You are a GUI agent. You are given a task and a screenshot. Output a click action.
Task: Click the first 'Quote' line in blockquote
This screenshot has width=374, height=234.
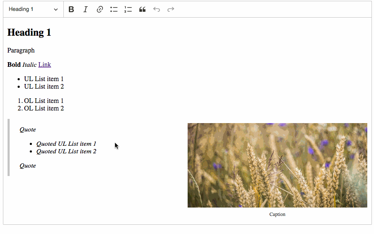(x=28, y=130)
